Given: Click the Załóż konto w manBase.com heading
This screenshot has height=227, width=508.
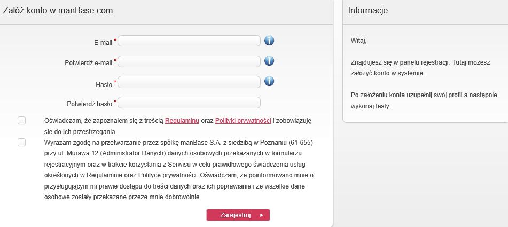Looking at the screenshot, I should 58,10.
